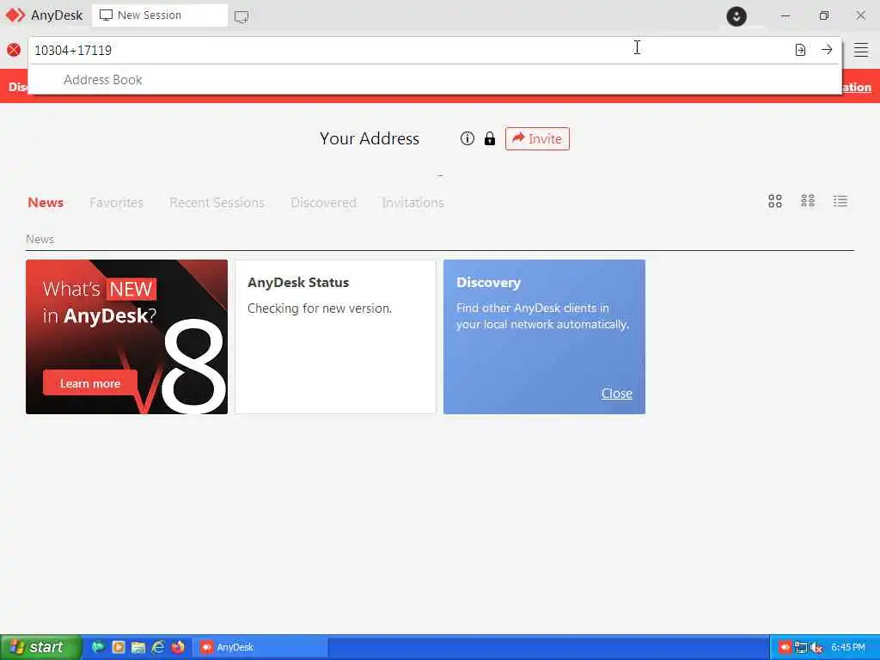Switch to the Invitations tab
Image resolution: width=880 pixels, height=660 pixels.
pyautogui.click(x=412, y=203)
